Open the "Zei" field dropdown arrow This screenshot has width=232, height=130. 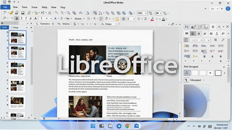pos(217,9)
